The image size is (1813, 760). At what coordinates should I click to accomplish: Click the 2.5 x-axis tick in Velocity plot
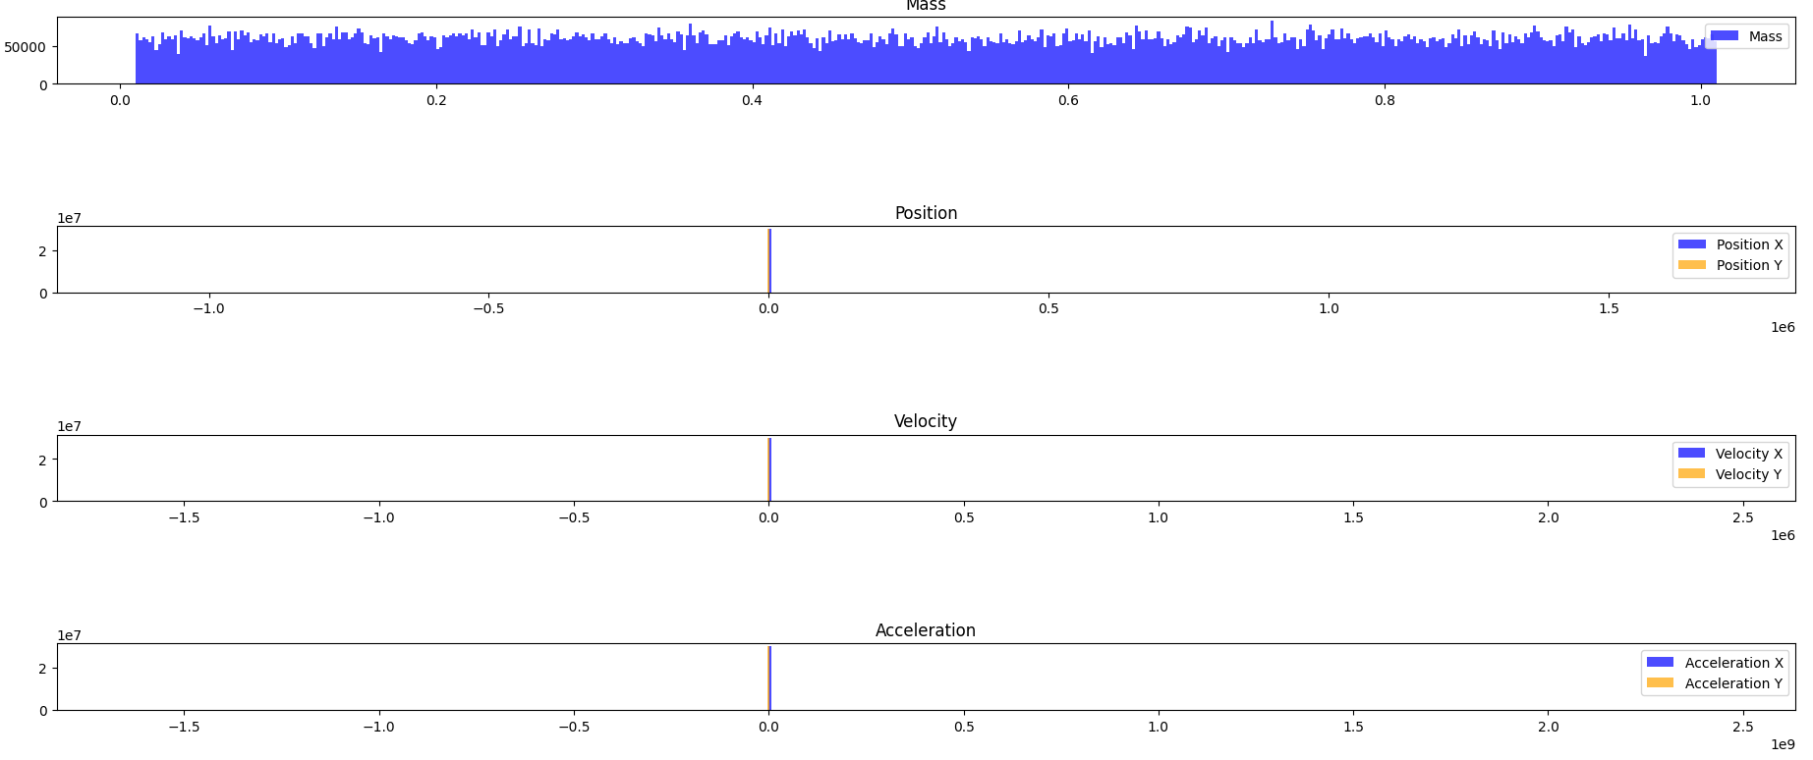(x=1742, y=517)
